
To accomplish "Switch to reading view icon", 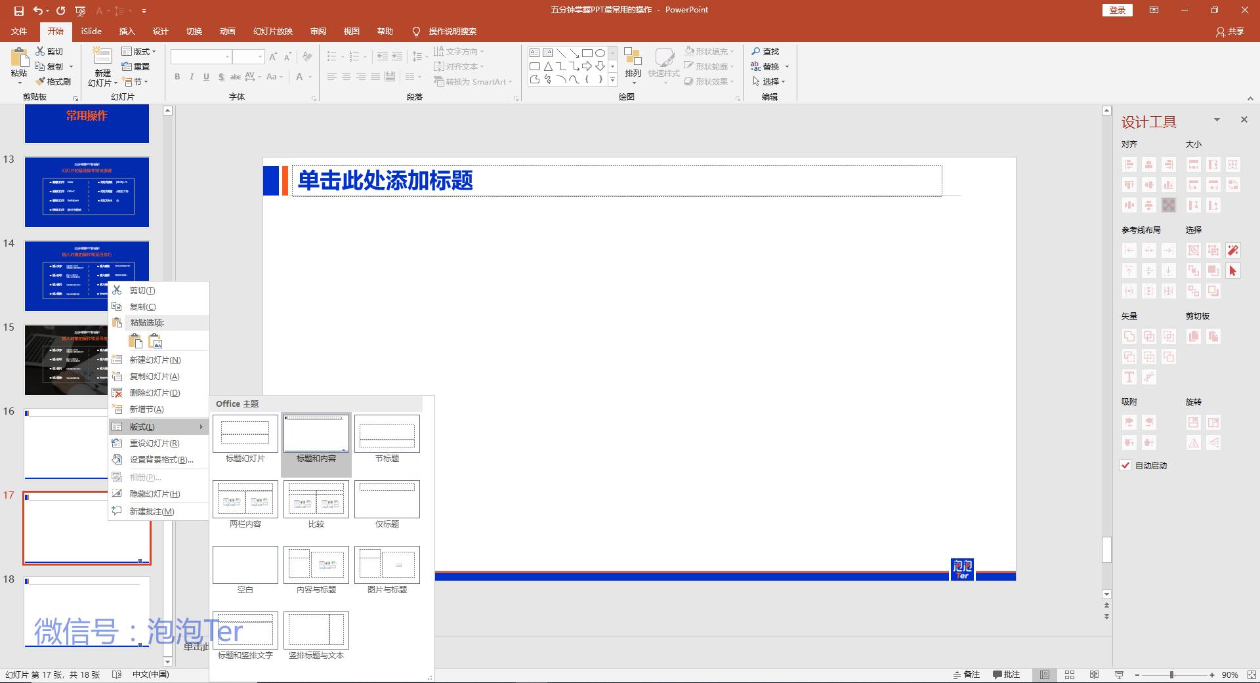I will (x=1094, y=674).
